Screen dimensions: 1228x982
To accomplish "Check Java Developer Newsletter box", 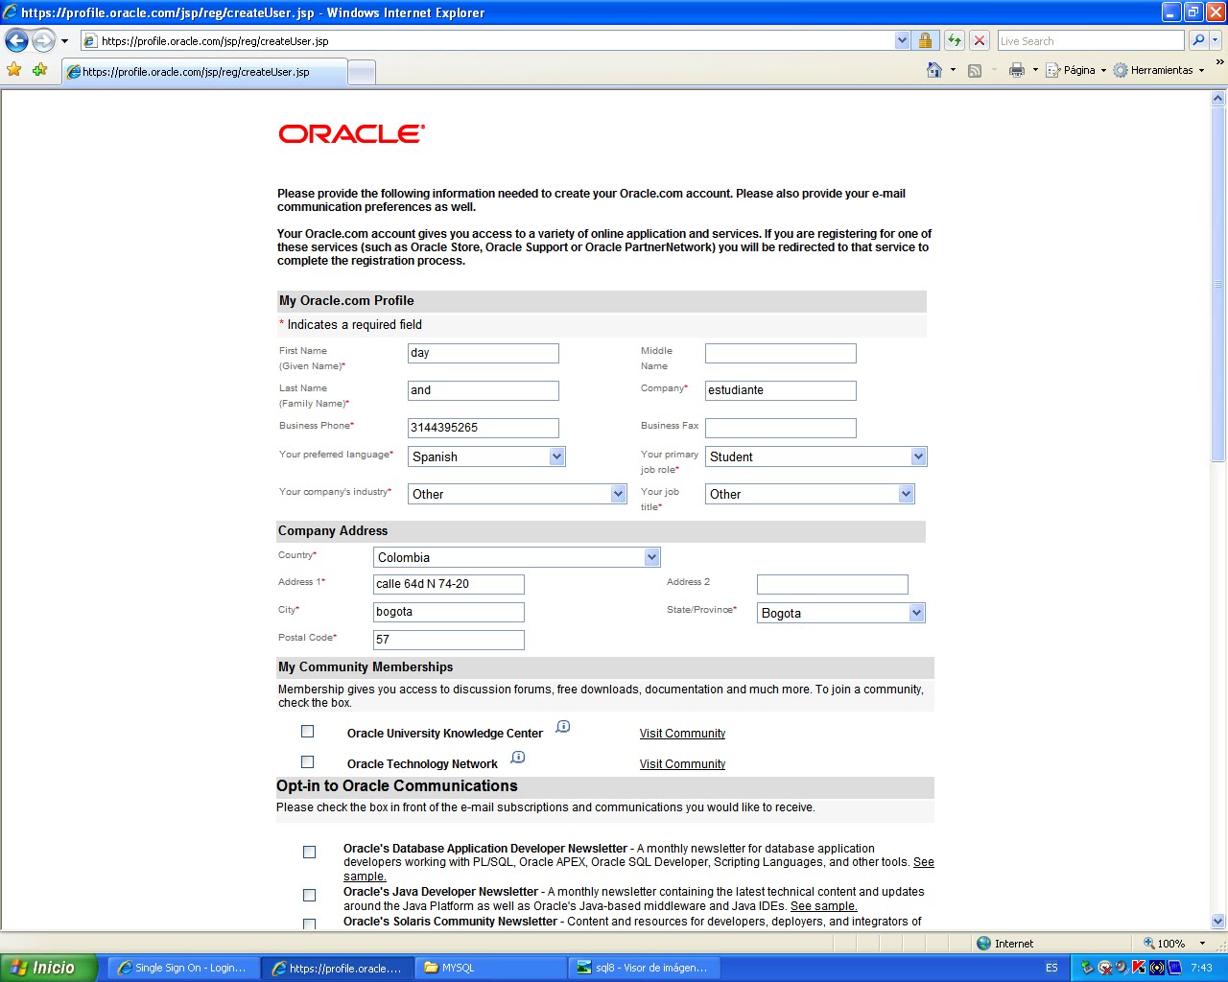I will 309,895.
